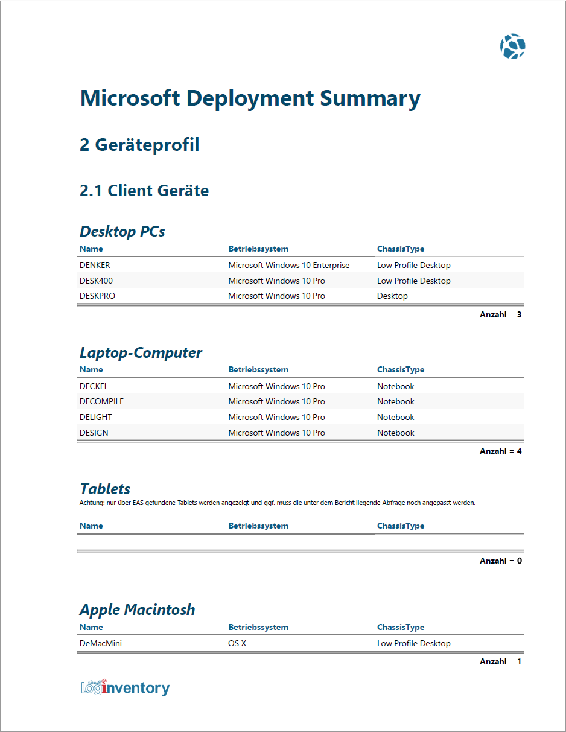Select the DECKEL device name
The width and height of the screenshot is (566, 732).
pos(94,386)
